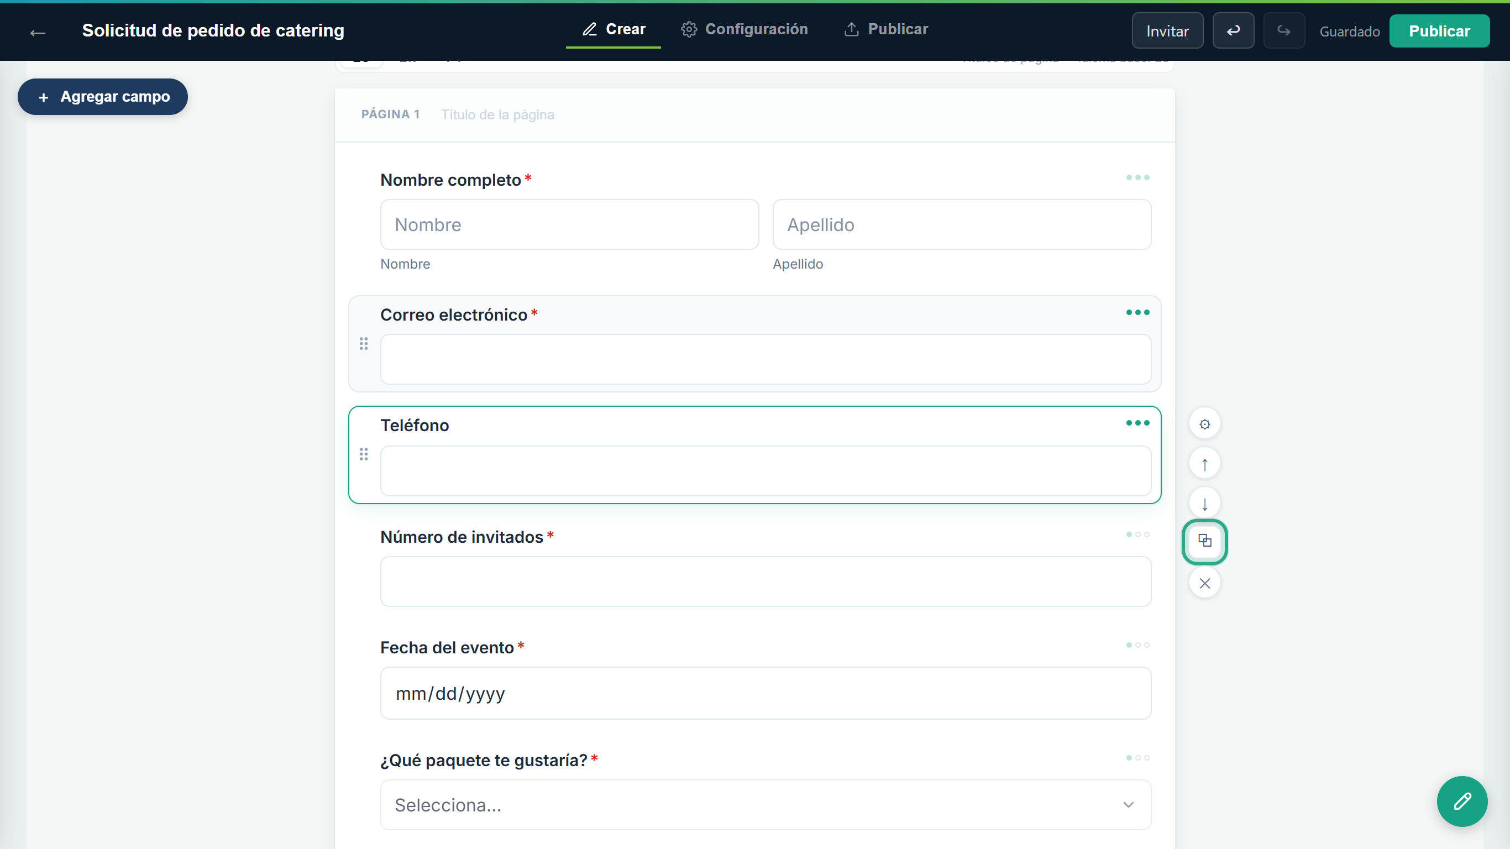Open three-dot menu for Fecha del evento
Screen dimensions: 1510x849
[1138, 646]
